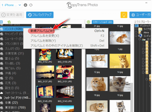Open the iPhone device dropdown
The image size is (152, 112).
click(11, 5)
